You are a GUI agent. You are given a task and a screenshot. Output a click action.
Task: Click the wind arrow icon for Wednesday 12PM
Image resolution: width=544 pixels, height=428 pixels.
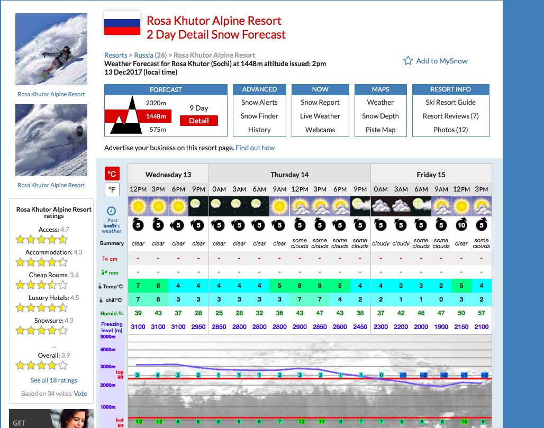coord(138,224)
